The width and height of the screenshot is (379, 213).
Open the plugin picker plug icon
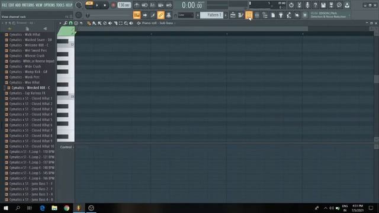coord(281,15)
